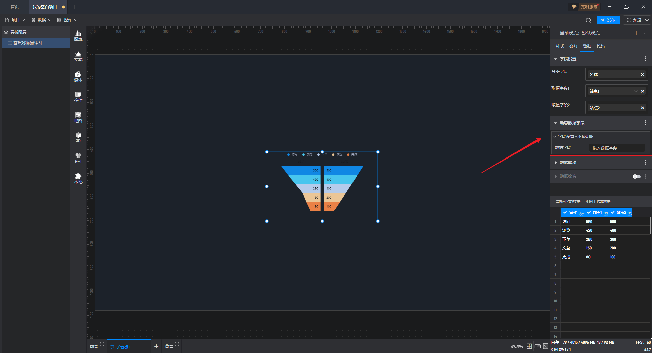Open the new tab plus button
The height and width of the screenshot is (353, 652).
(74, 7)
